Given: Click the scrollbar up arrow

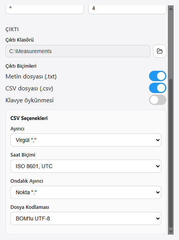Looking at the screenshot, I should (171, 8).
